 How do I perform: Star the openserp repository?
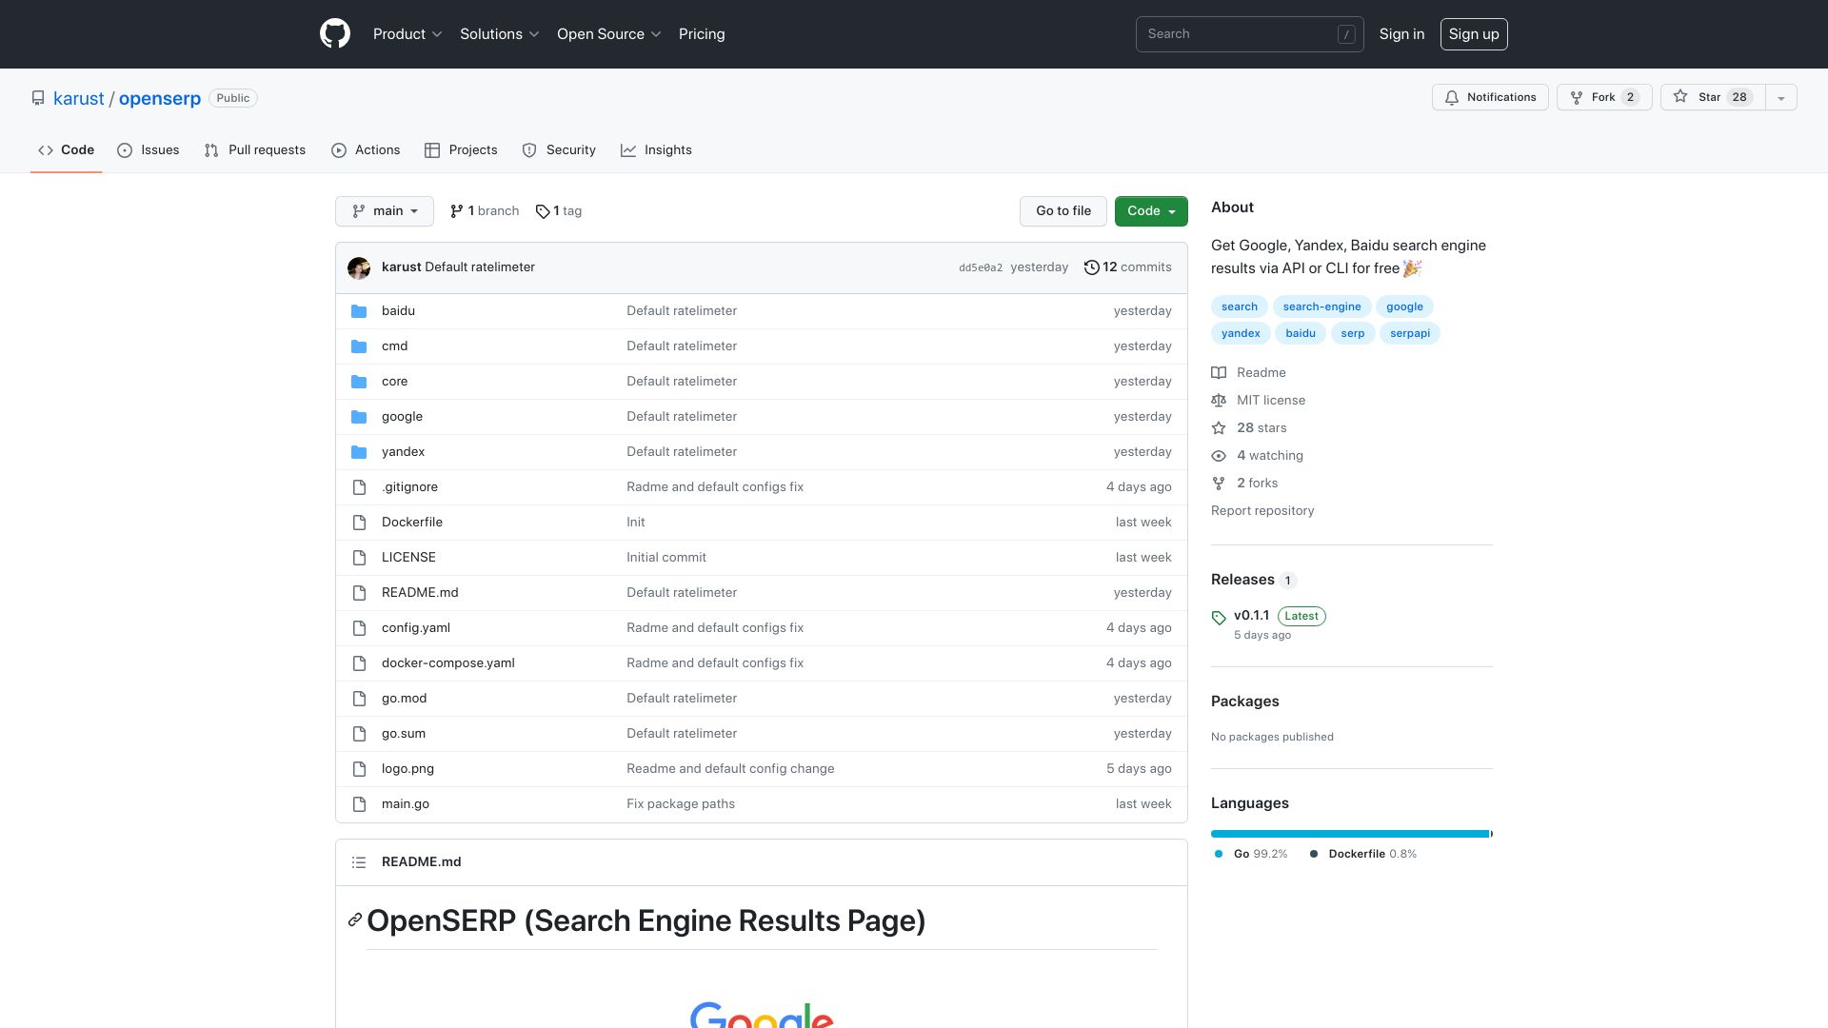tap(1713, 97)
